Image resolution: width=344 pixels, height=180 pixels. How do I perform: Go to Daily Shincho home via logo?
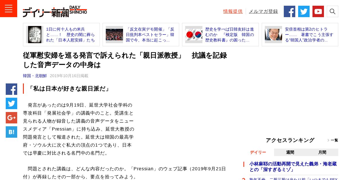(x=55, y=11)
